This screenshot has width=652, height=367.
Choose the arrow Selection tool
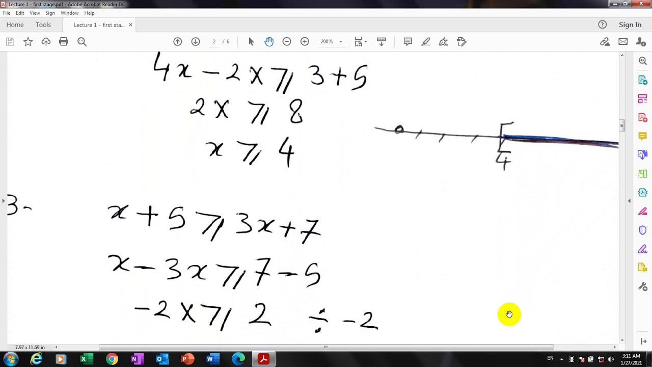[x=251, y=42]
